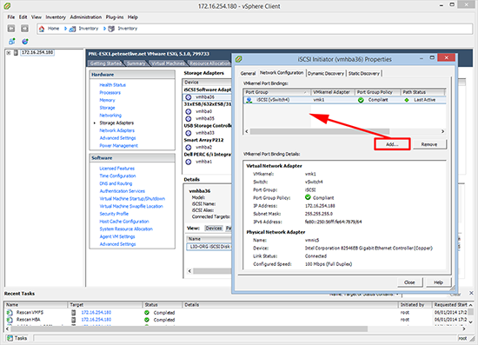Image resolution: width=478 pixels, height=345 pixels.
Task: Click the green Last Active path status icon
Action: 407,100
